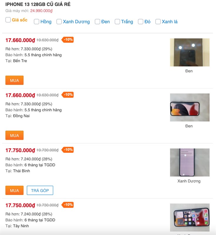Viewport: 216px width, 235px height.
Task: View the Đồng Nai iPhone thumbnail image
Action: click(x=190, y=107)
